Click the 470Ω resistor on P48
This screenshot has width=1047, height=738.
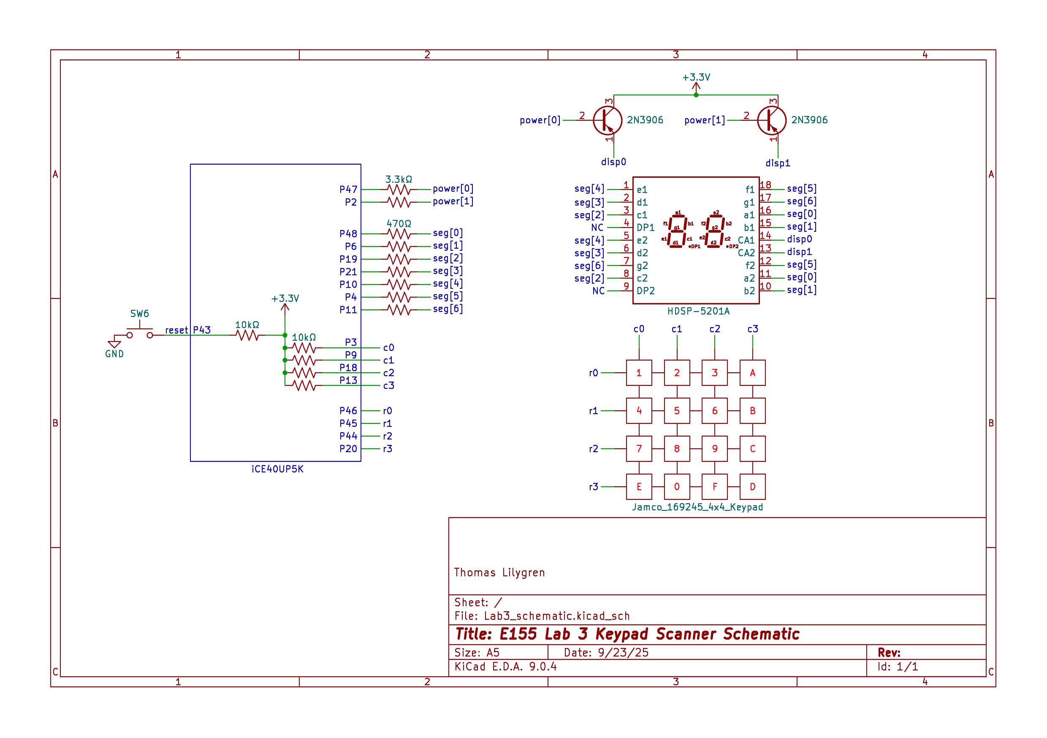click(x=399, y=234)
